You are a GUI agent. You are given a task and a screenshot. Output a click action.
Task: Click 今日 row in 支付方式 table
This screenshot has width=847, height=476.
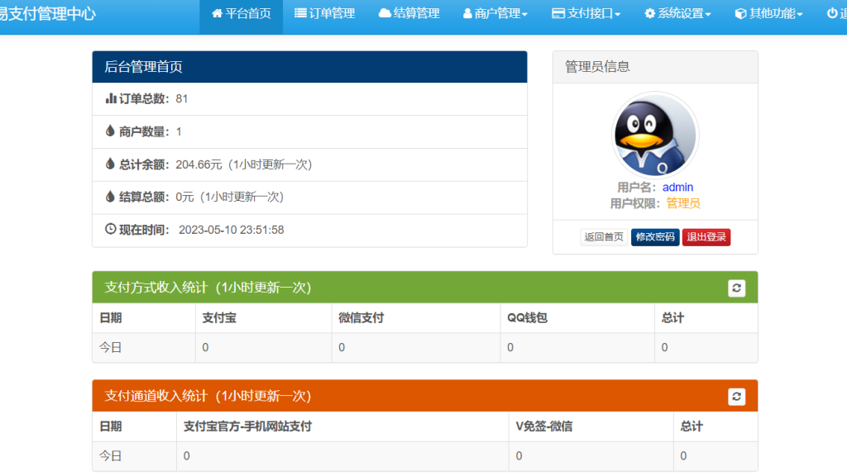click(425, 348)
